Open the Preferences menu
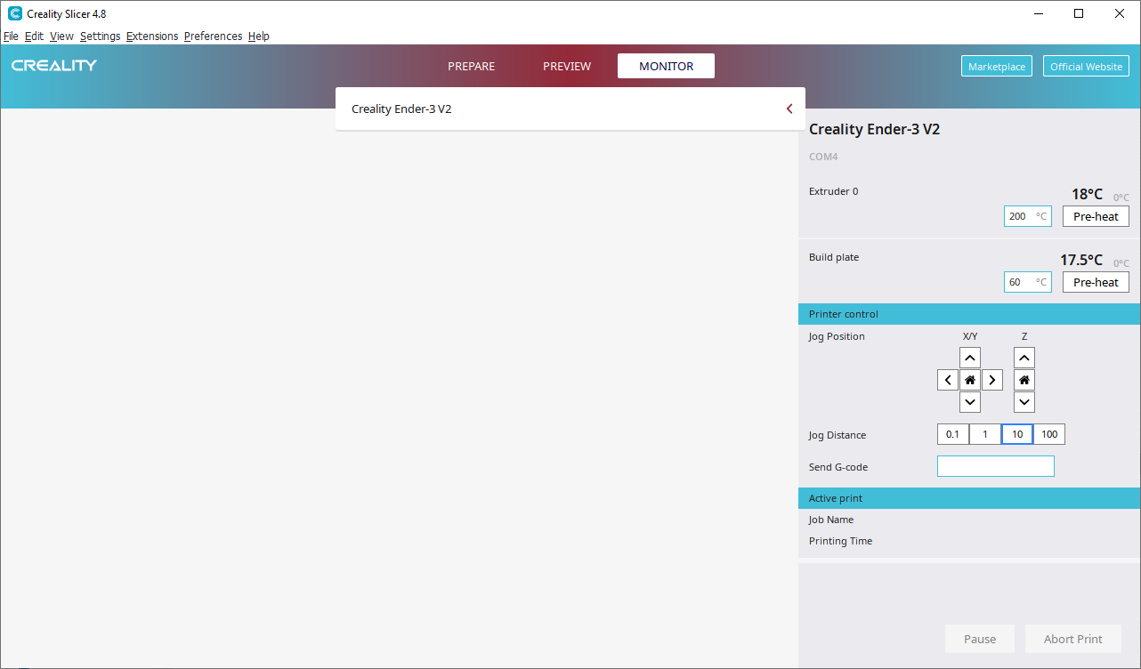Viewport: 1141px width, 669px height. pos(213,36)
